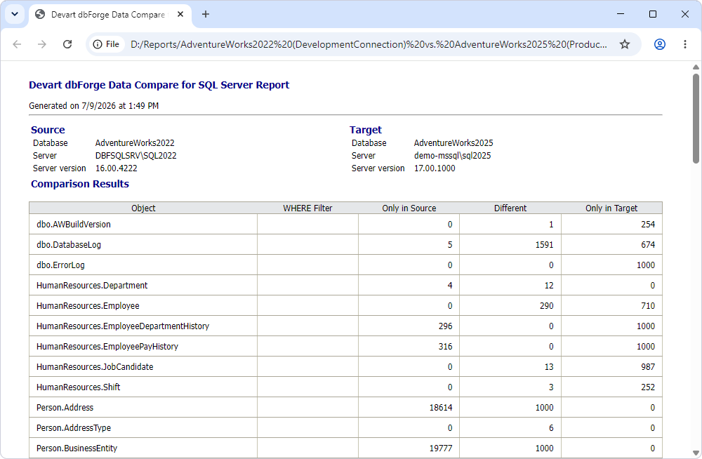The width and height of the screenshot is (702, 459).
Task: Click the Only in Source column header
Action: tap(409, 208)
